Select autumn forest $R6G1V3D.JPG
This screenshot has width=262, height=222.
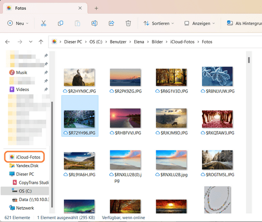pyautogui.click(x=171, y=77)
